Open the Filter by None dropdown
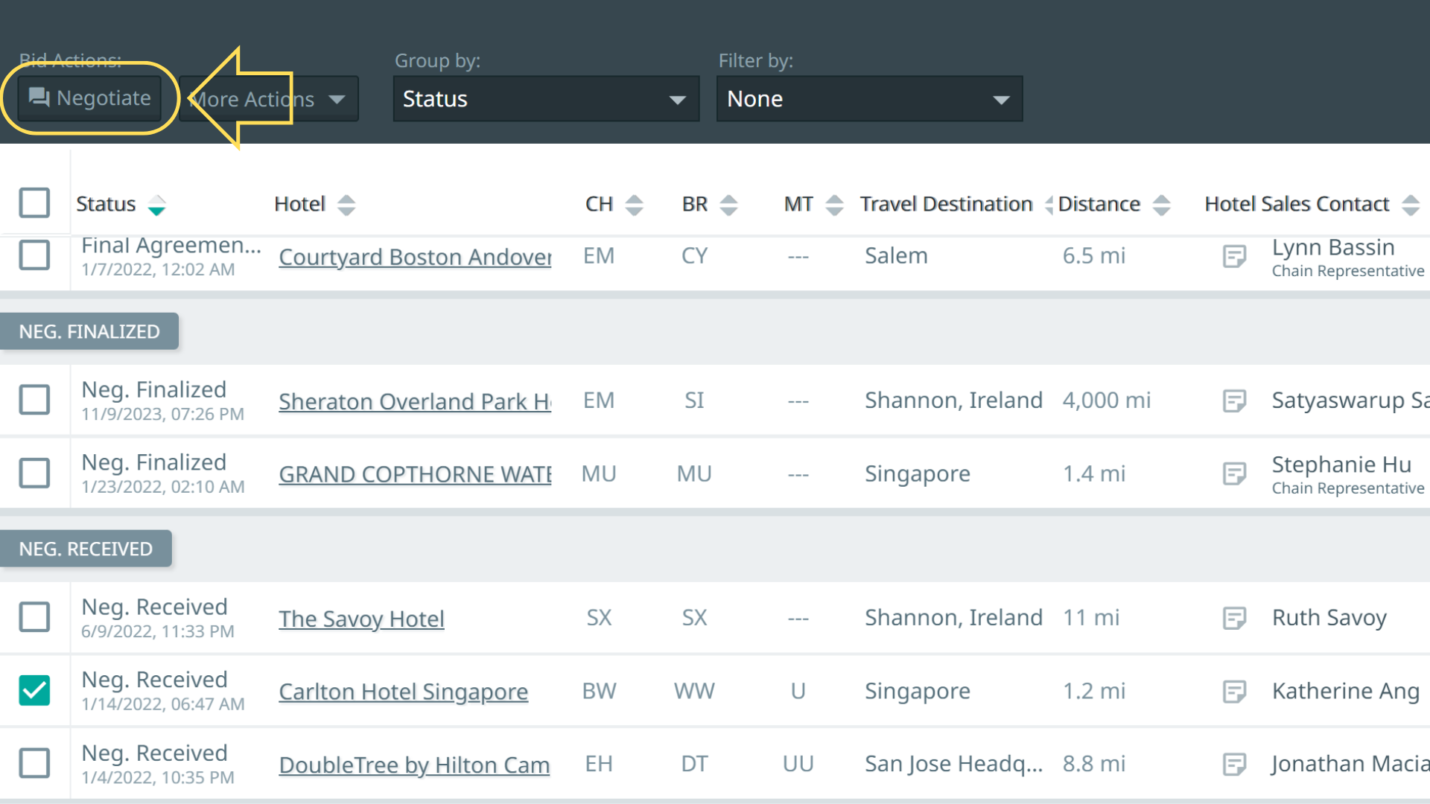1430x804 pixels. (x=868, y=99)
